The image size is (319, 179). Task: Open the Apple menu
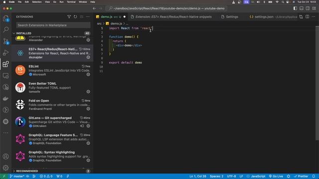coord(4,2)
